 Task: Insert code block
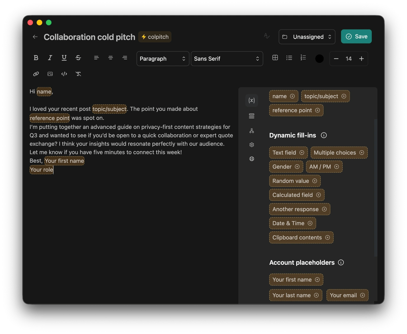pos(64,74)
